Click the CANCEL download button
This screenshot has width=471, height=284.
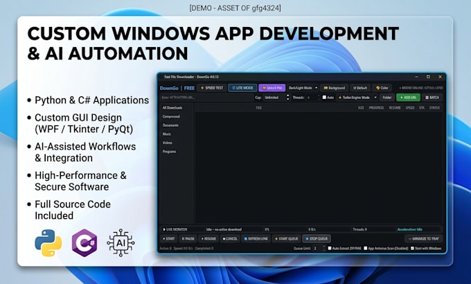point(230,238)
